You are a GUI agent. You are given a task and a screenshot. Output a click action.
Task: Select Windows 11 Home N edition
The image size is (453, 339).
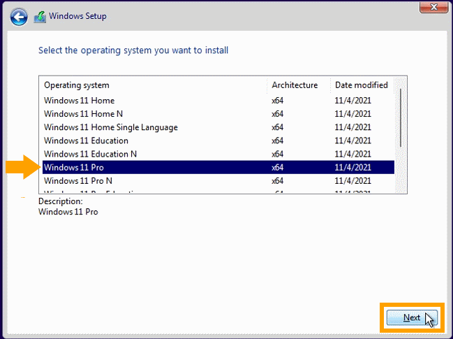(x=218, y=114)
